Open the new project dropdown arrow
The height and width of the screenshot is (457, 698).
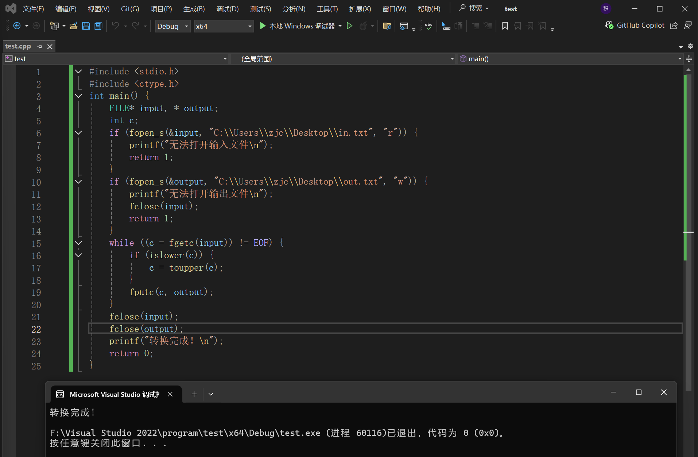point(64,26)
